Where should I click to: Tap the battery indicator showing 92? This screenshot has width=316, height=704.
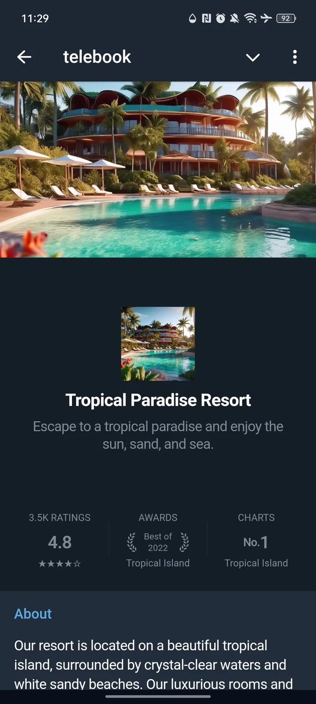(286, 18)
